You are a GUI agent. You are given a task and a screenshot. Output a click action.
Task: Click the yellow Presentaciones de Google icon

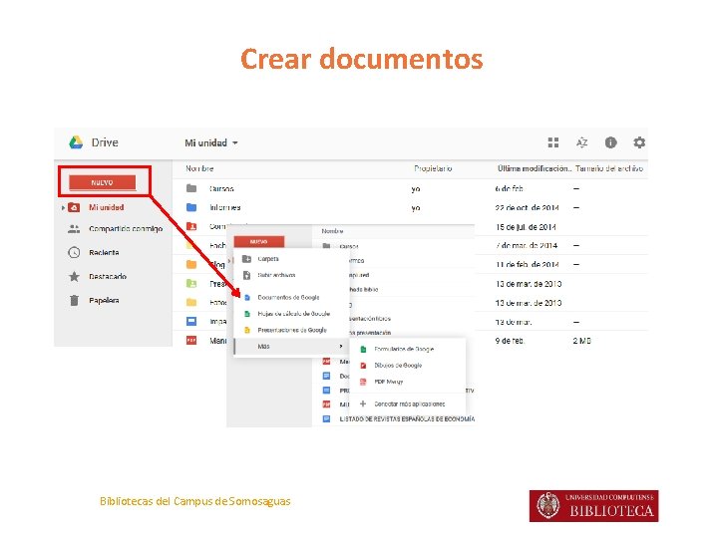click(x=247, y=330)
